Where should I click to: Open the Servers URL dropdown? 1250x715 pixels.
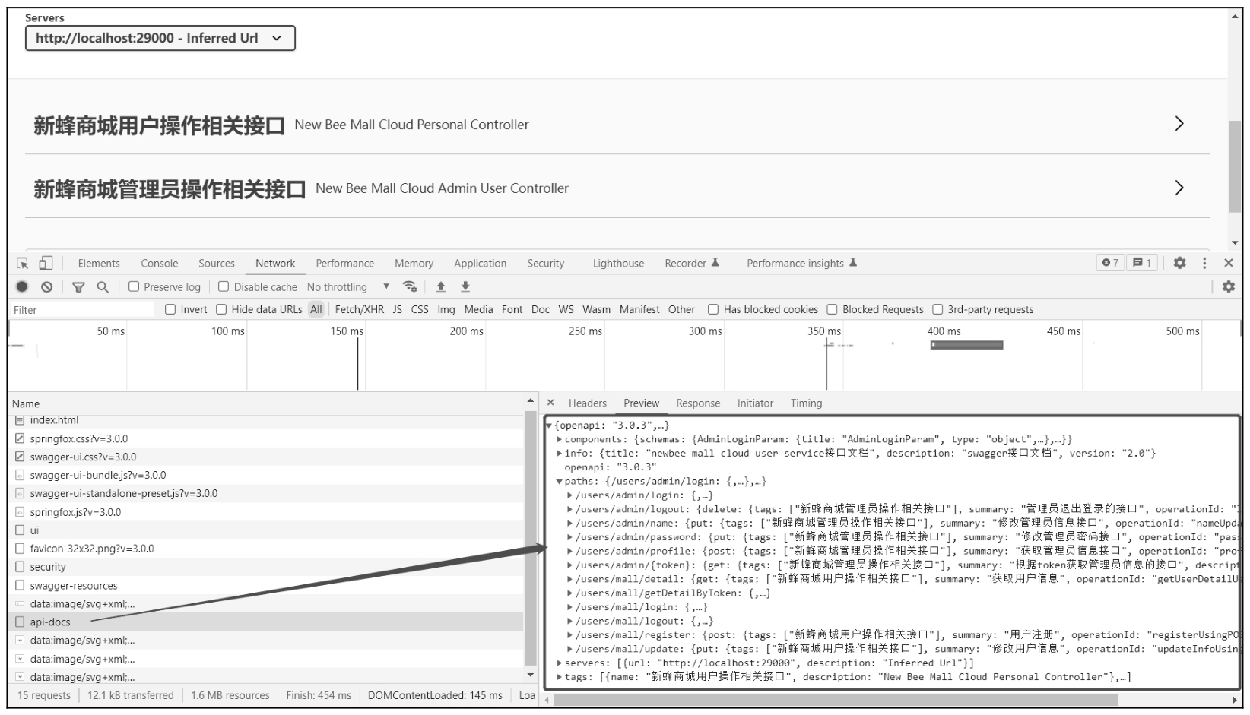[160, 38]
